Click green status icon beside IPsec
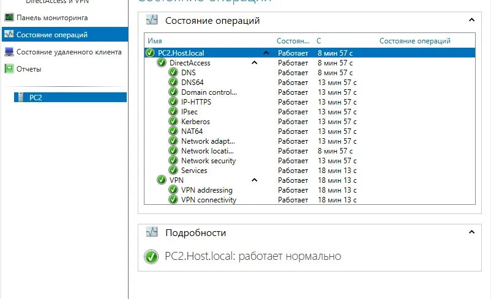 [173, 111]
